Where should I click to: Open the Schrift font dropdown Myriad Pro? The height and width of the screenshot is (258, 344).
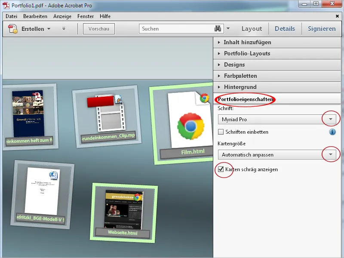[277, 120]
